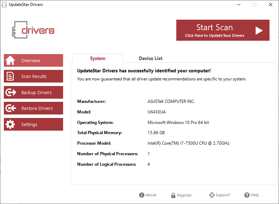Click the house icon beside Overview

(x=11, y=60)
